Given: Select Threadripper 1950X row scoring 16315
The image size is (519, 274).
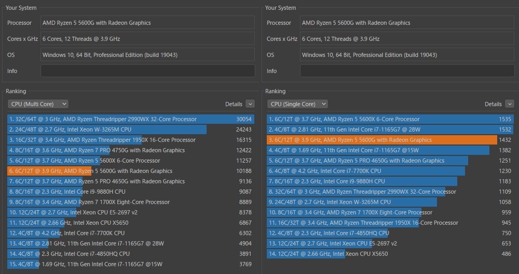Looking at the screenshot, I should (131, 140).
